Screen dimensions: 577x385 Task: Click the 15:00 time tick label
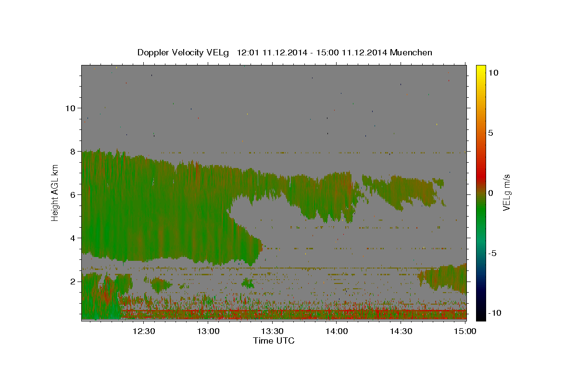click(464, 331)
